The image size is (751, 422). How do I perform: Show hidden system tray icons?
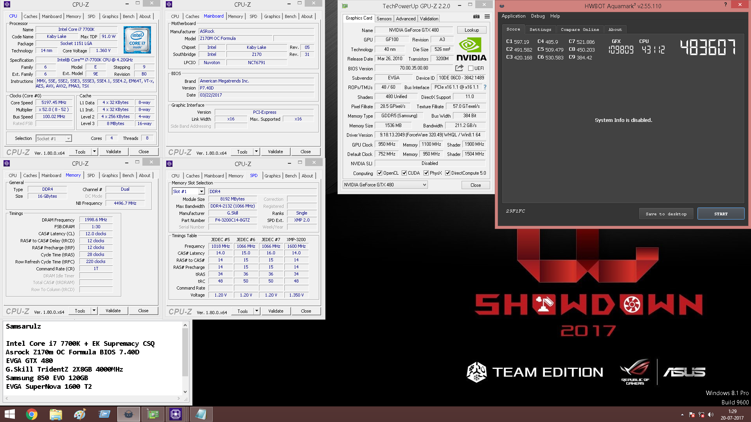682,415
